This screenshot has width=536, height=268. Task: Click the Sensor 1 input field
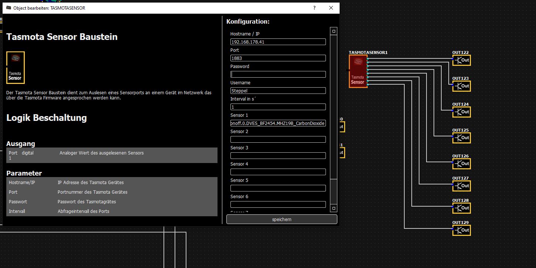(x=278, y=123)
